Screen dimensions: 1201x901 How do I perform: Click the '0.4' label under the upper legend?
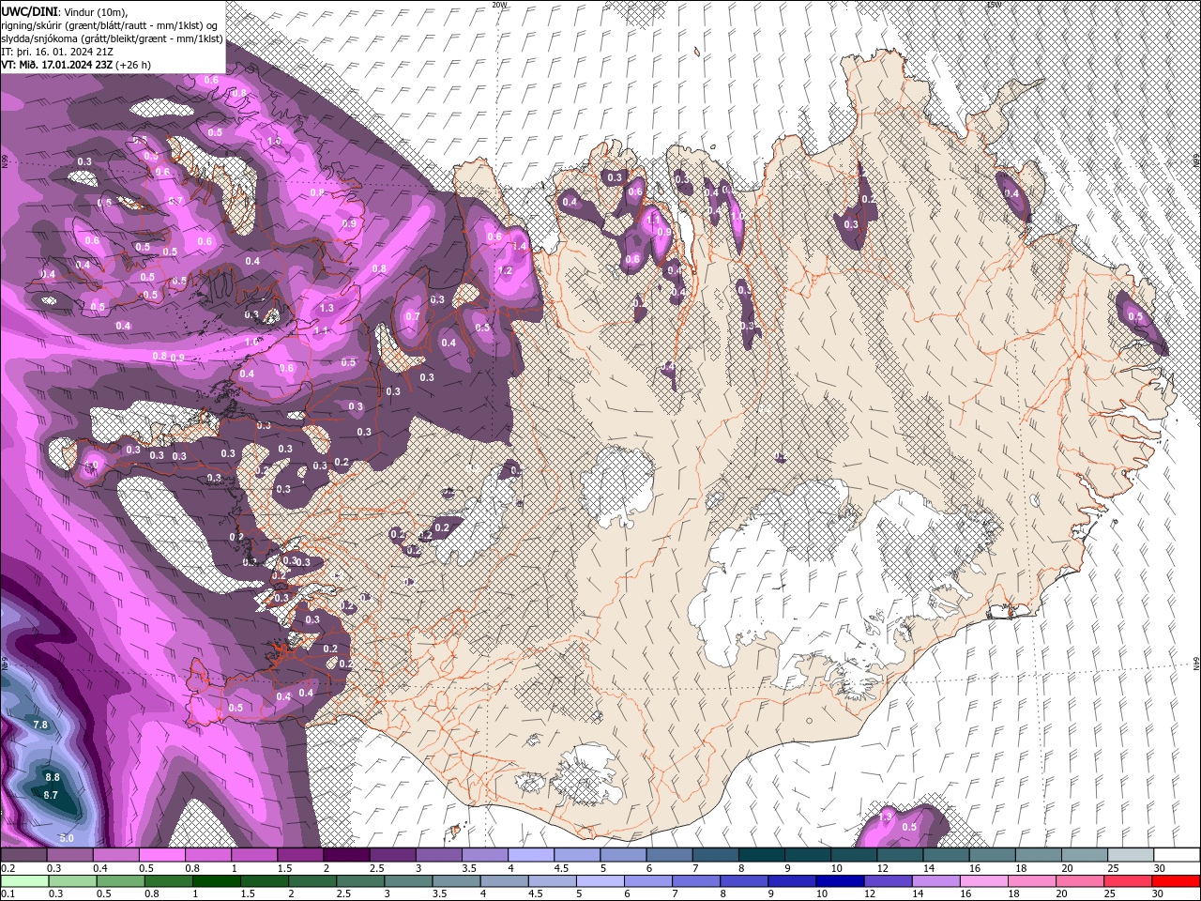click(x=99, y=868)
